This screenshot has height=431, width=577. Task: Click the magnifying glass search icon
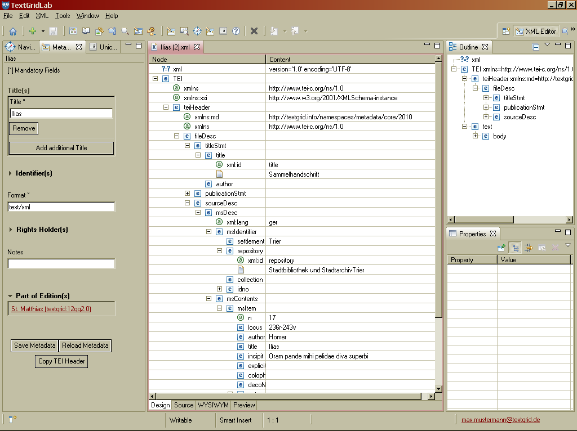pyautogui.click(x=125, y=32)
